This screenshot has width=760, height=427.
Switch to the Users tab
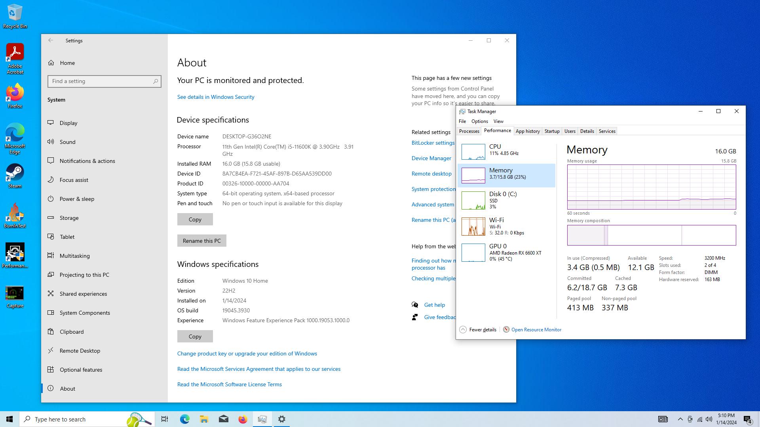(570, 131)
